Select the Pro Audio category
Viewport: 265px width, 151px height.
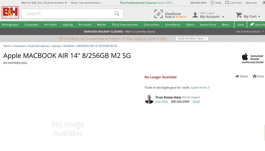85,25
